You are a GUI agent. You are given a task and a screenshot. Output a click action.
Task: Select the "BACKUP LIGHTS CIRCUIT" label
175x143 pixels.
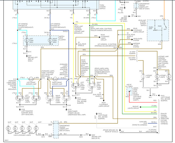(133, 107)
